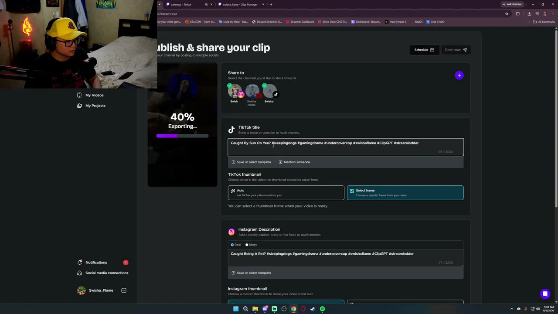The height and width of the screenshot is (314, 558).
Task: Click the mute icon on the Twitch tab
Action: click(206, 4)
